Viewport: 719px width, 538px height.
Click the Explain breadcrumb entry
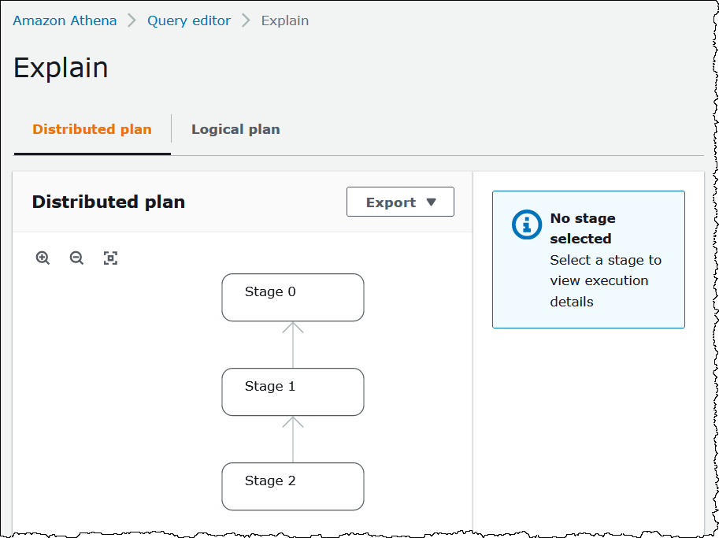(284, 20)
